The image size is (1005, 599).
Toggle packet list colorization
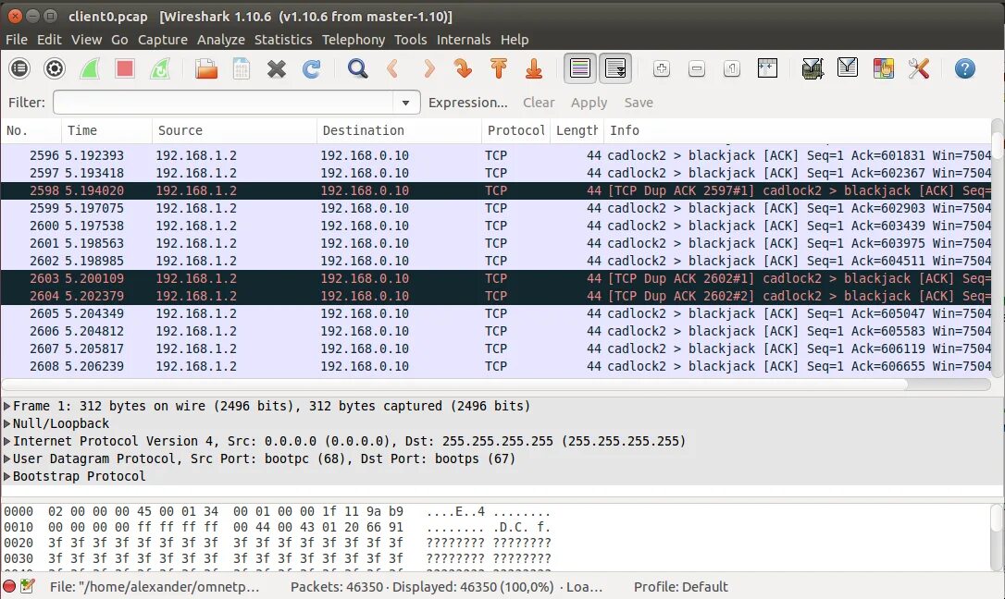point(580,68)
